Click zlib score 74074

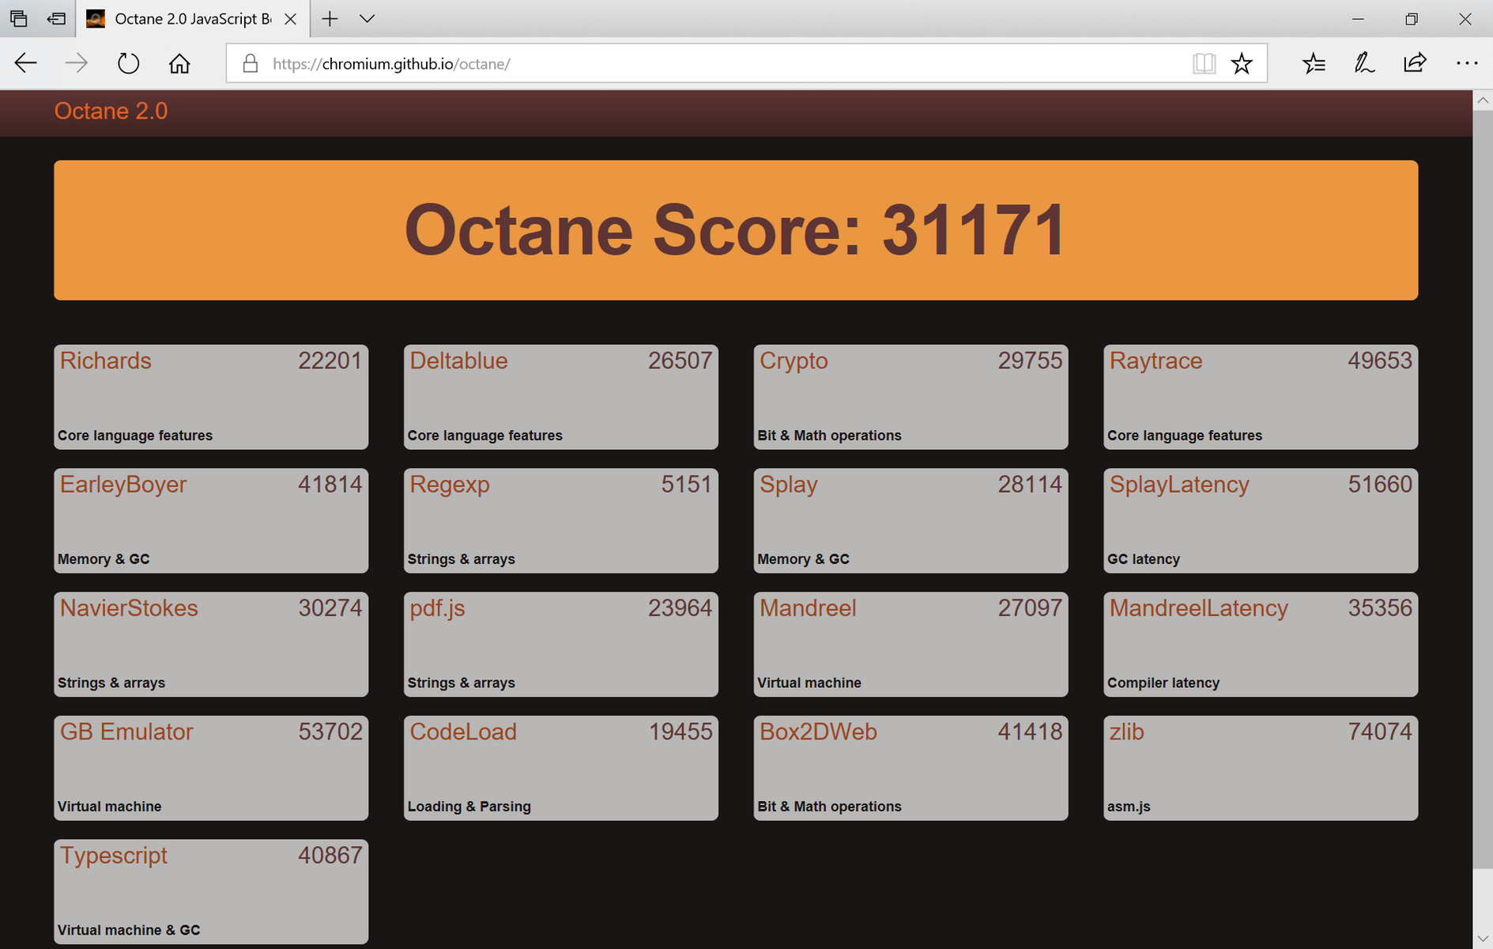1380,732
